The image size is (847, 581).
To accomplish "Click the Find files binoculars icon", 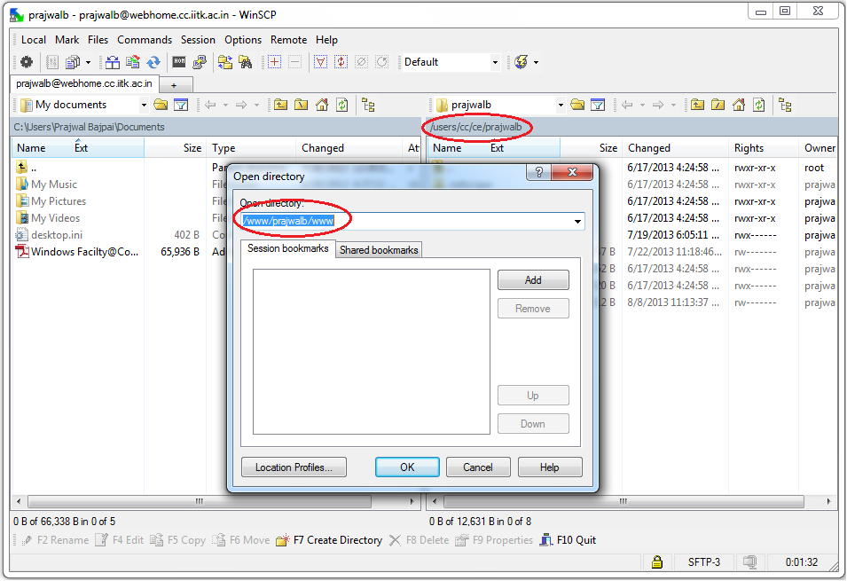I will click(x=246, y=62).
